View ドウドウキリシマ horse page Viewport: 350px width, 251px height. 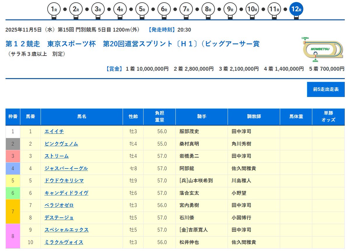coord(64,181)
